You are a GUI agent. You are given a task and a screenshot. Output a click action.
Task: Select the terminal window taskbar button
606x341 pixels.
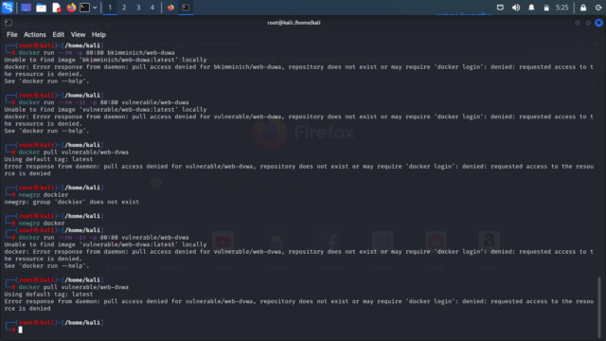[186, 8]
